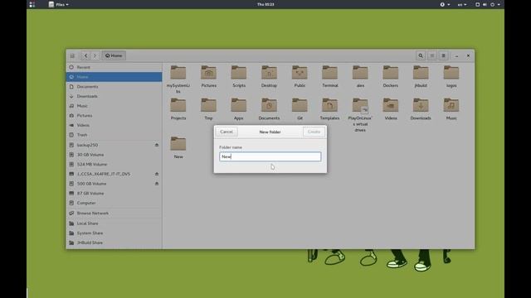Select the Documents folder in file grid
Screen dimensions: 531x298
[269, 105]
